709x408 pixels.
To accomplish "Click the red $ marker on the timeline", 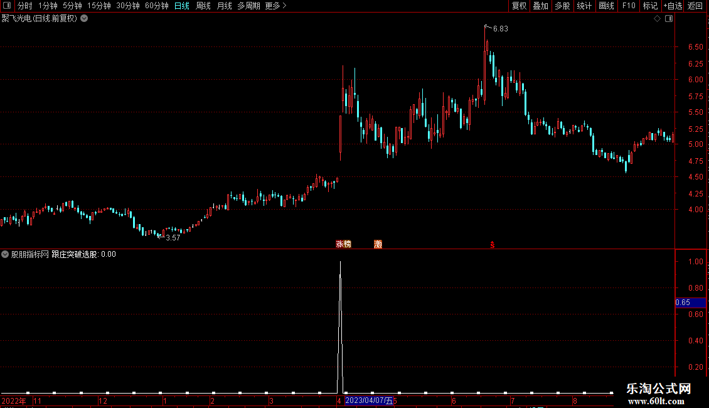I will (x=493, y=245).
